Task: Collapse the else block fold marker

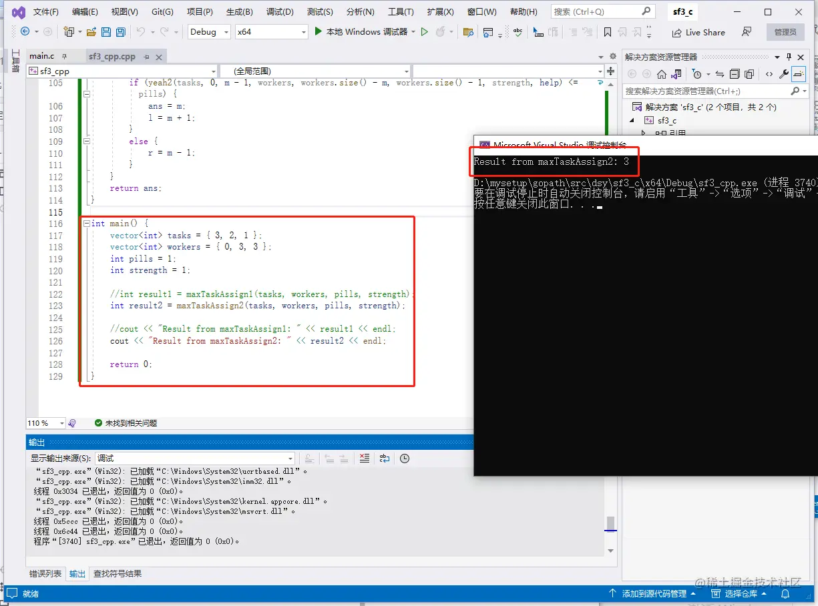Action: click(87, 141)
